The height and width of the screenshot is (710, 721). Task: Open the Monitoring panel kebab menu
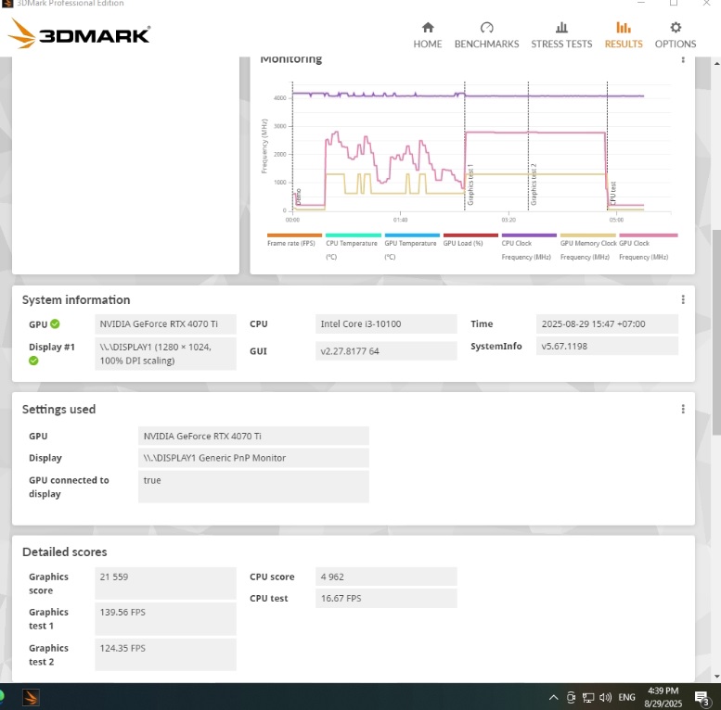click(683, 59)
